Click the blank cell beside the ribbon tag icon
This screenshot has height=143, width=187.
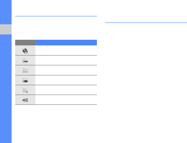(x=66, y=100)
